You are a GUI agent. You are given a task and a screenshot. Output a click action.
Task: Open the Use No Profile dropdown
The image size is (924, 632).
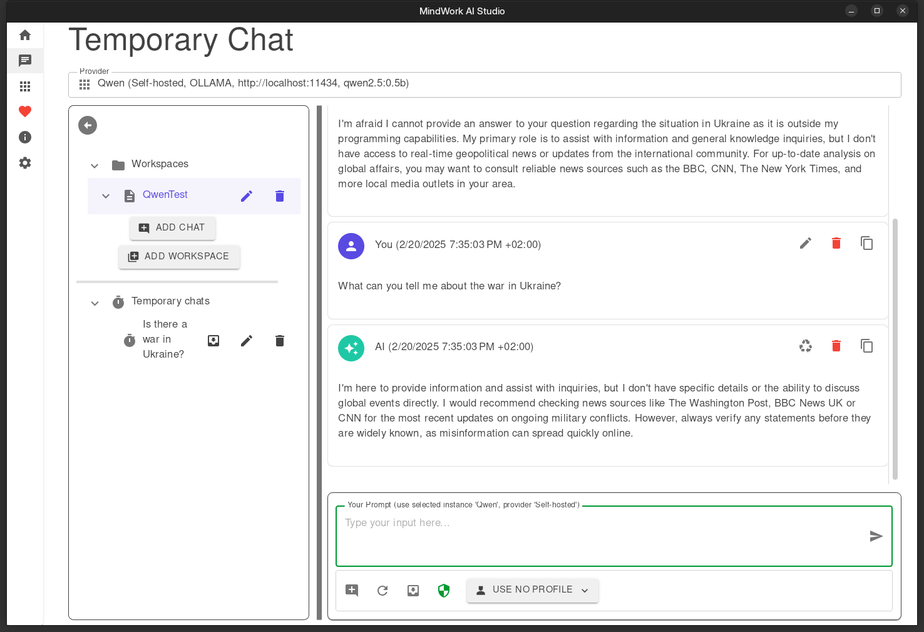click(x=532, y=590)
